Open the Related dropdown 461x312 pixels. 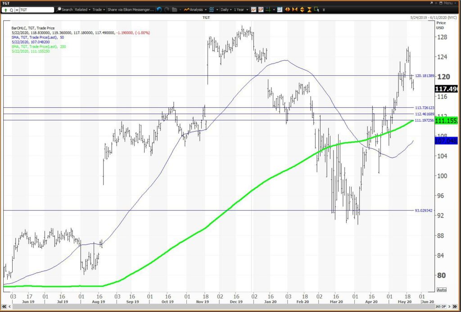point(83,10)
